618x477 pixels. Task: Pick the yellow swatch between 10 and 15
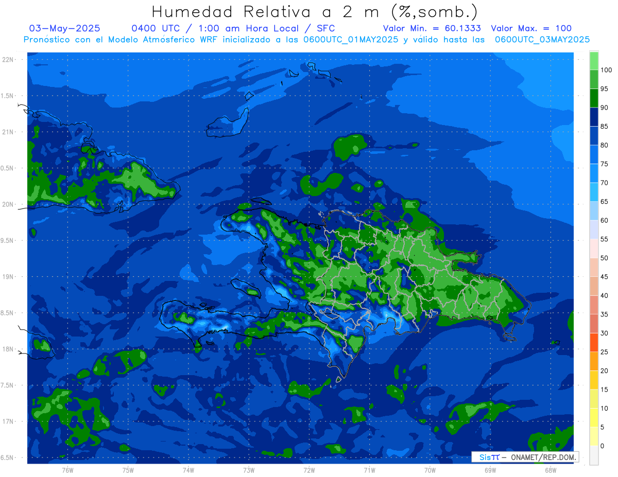click(594, 398)
